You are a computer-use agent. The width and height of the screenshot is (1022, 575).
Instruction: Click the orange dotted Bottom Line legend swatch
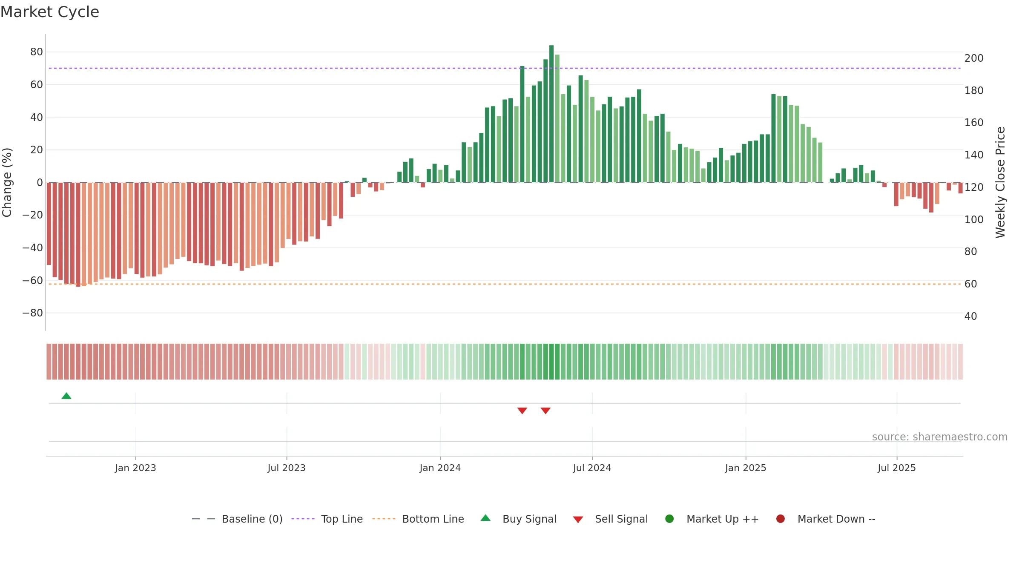pos(384,519)
